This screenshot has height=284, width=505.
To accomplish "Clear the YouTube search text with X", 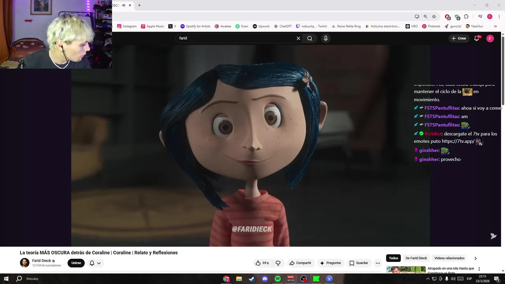I will (x=298, y=38).
